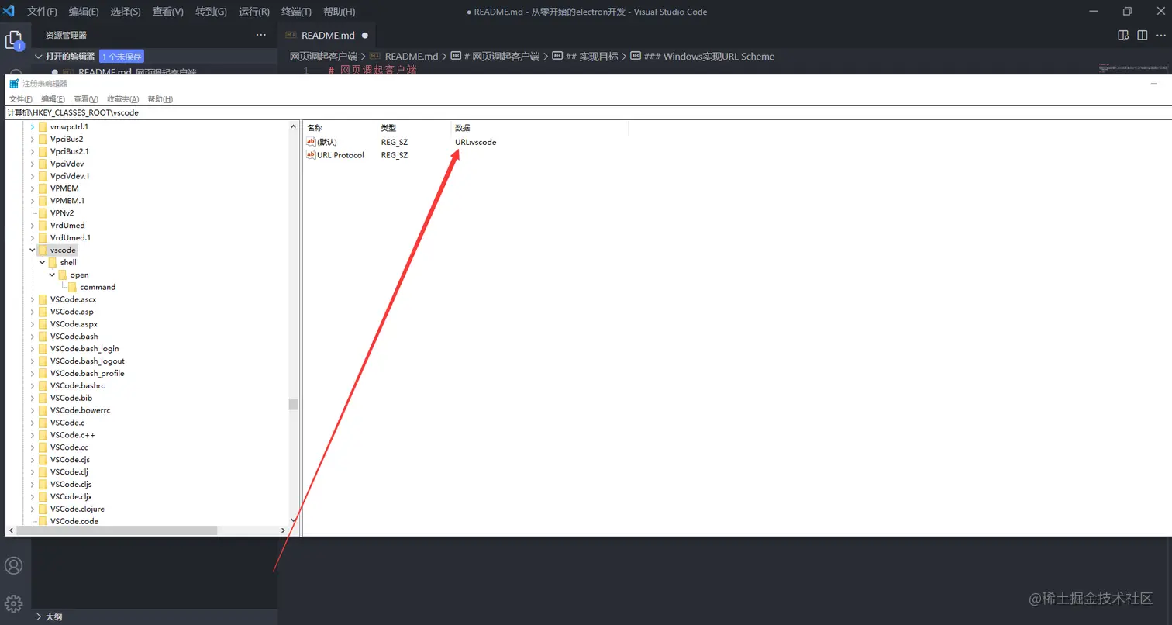1172x625 pixels.
Task: Open the 帮助(H) menu in VS Code
Action: point(339,12)
